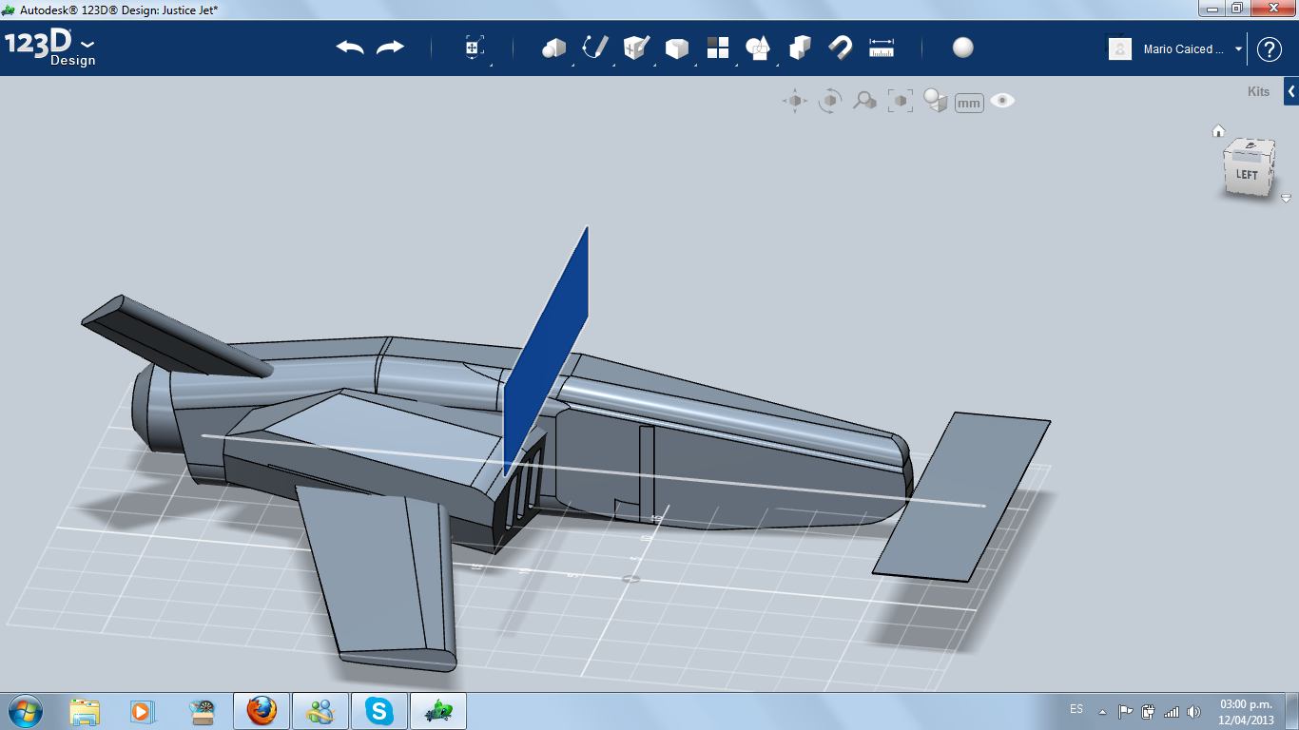1299x730 pixels.
Task: Open the Modify tool menu
Action: (x=677, y=48)
